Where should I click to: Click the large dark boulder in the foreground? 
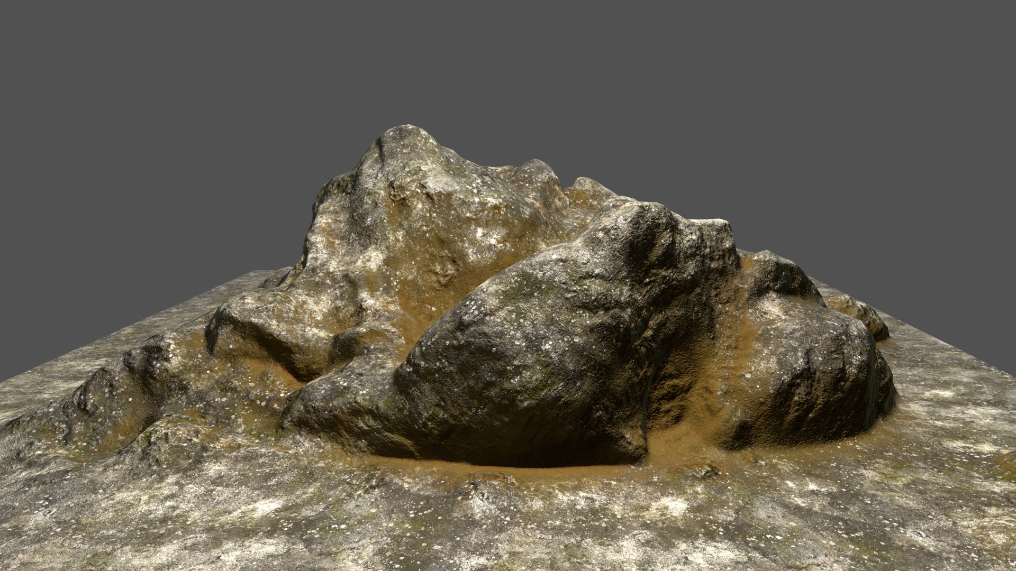(x=529, y=344)
